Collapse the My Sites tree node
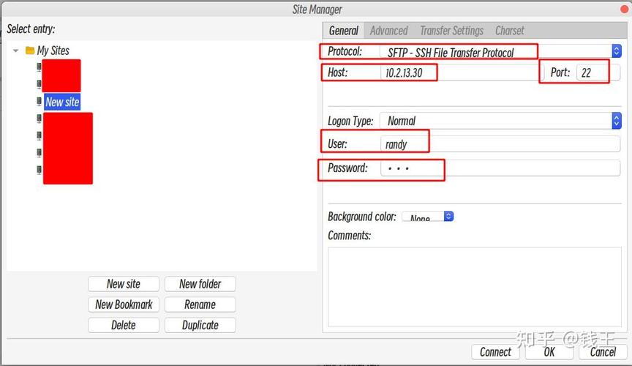Image resolution: width=632 pixels, height=366 pixels. 15,51
